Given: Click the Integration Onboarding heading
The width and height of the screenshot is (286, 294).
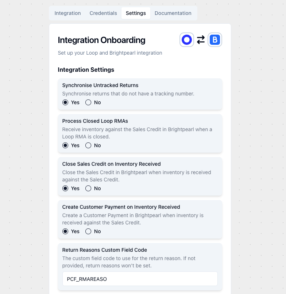Looking at the screenshot, I should coord(101,40).
